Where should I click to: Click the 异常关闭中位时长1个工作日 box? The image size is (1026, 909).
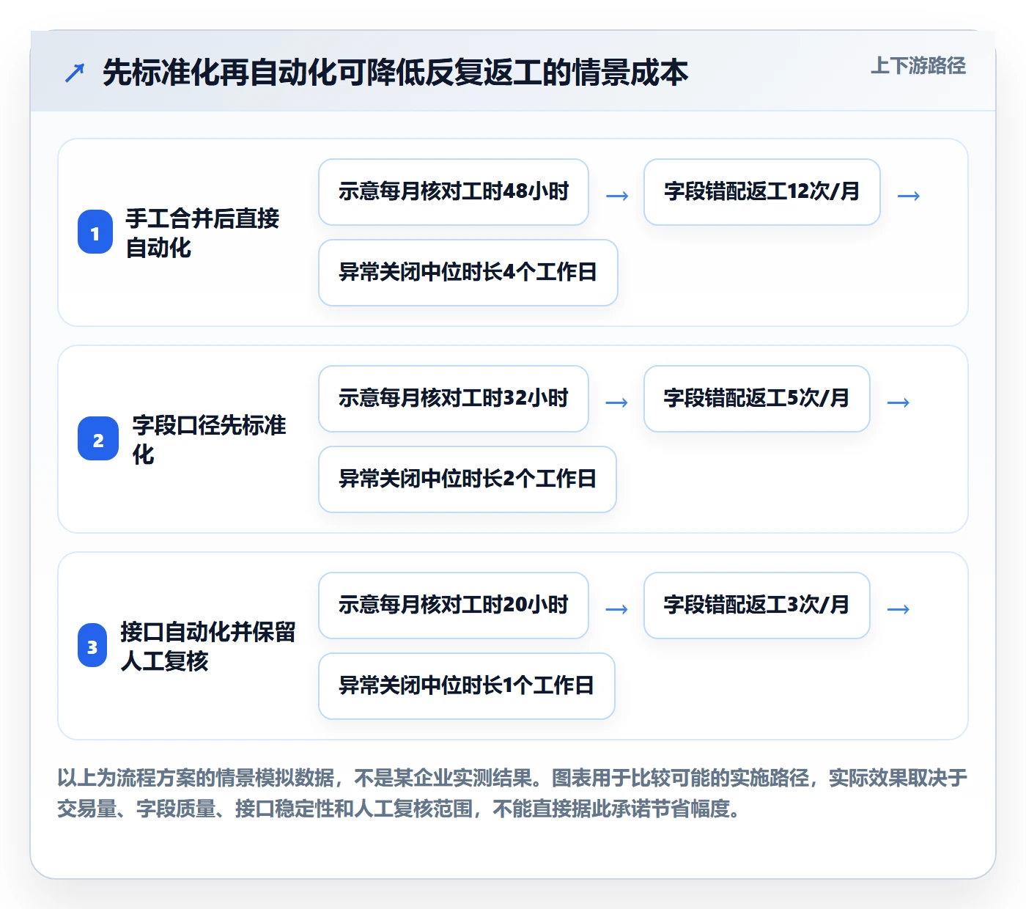click(x=467, y=686)
